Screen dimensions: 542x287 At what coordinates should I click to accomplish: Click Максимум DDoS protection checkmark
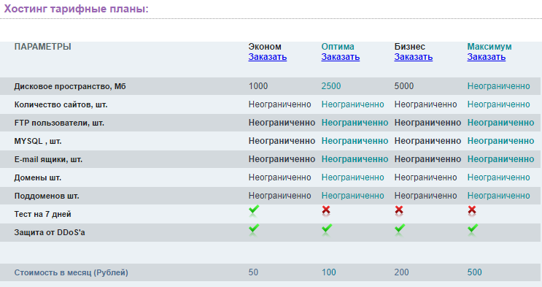[473, 229]
